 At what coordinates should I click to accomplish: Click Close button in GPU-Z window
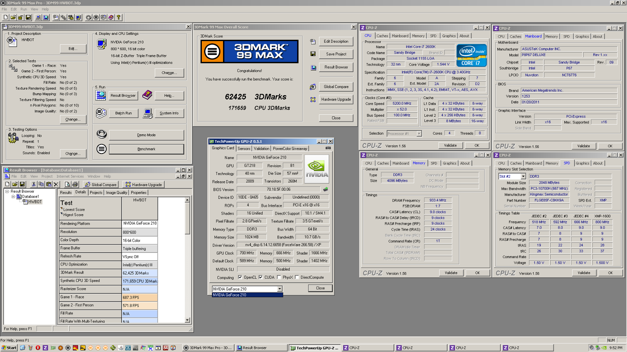(x=320, y=288)
